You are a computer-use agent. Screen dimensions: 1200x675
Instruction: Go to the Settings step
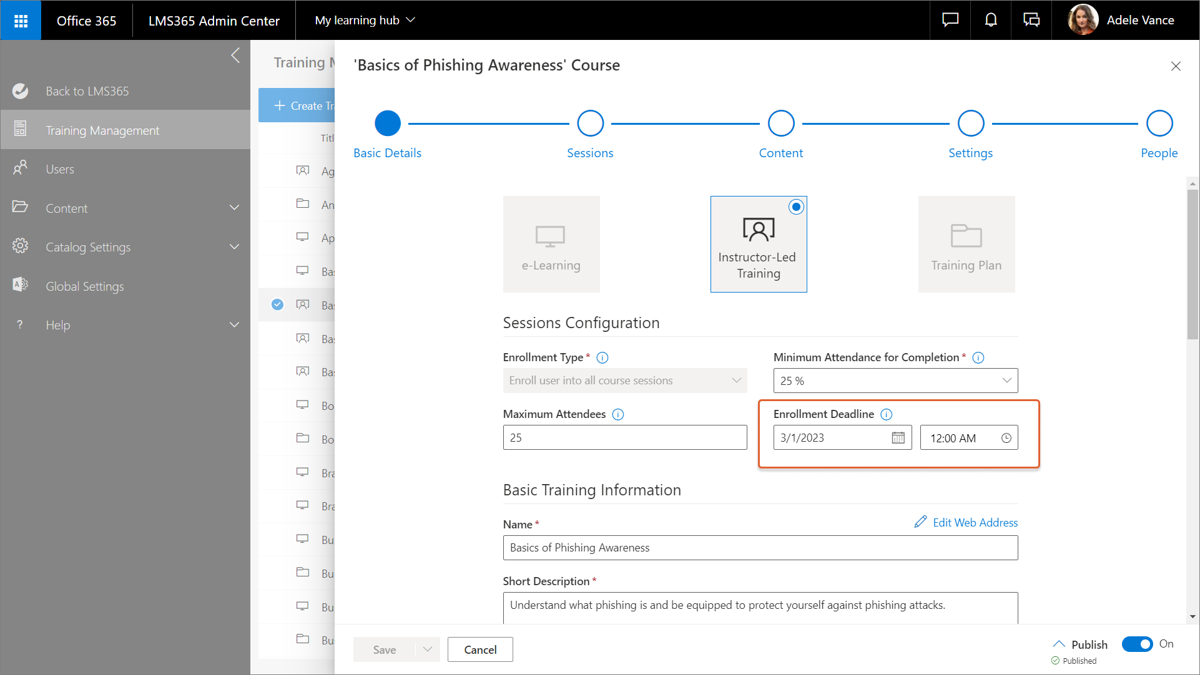[x=970, y=124]
